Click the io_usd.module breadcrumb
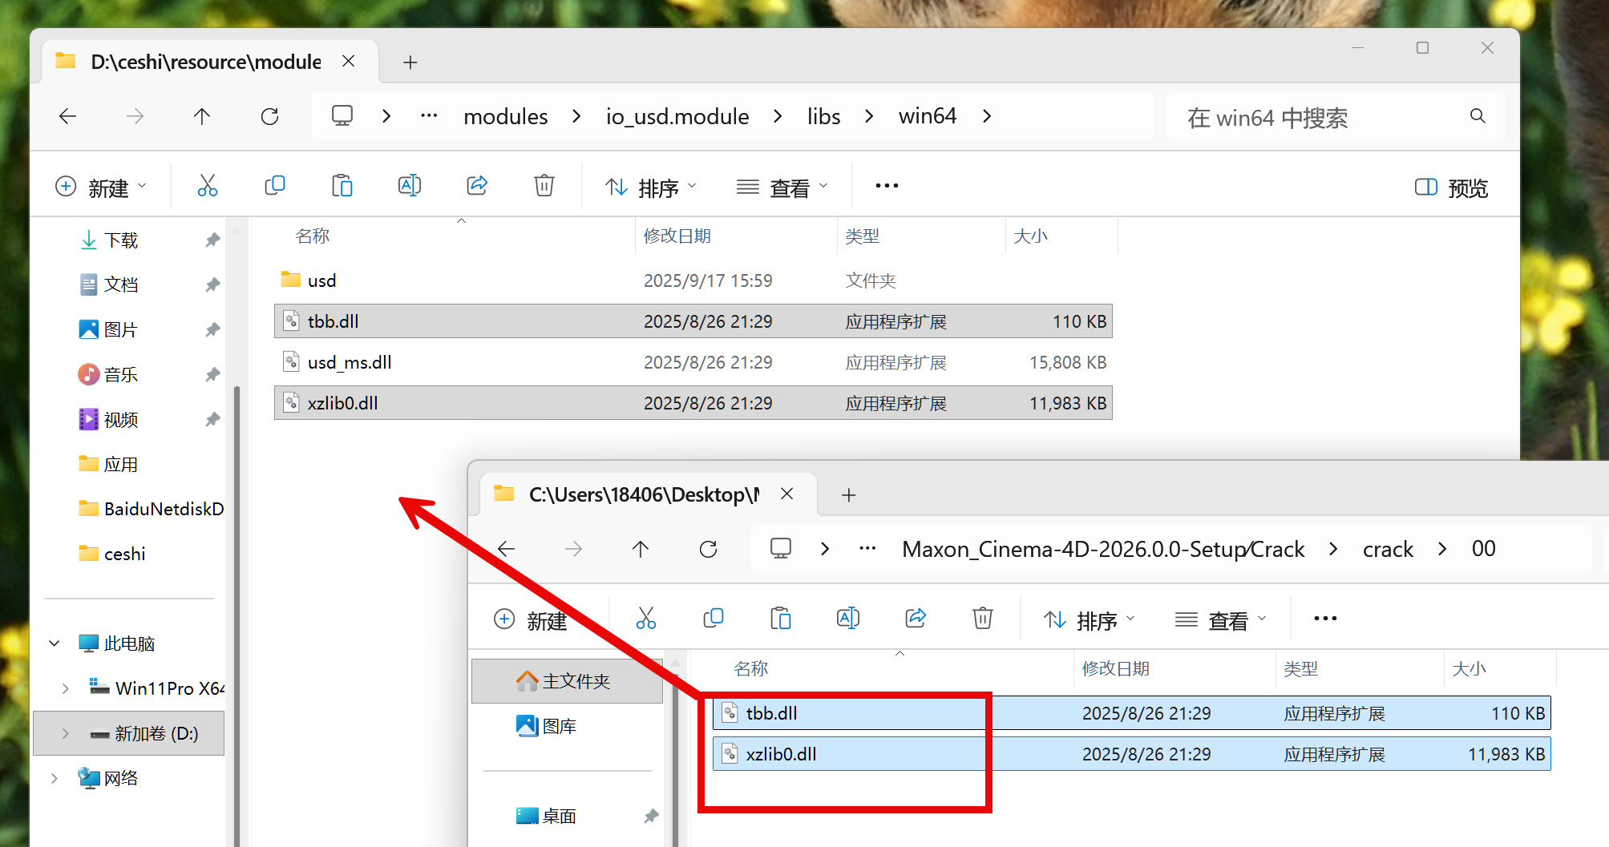The width and height of the screenshot is (1609, 847). (x=677, y=117)
